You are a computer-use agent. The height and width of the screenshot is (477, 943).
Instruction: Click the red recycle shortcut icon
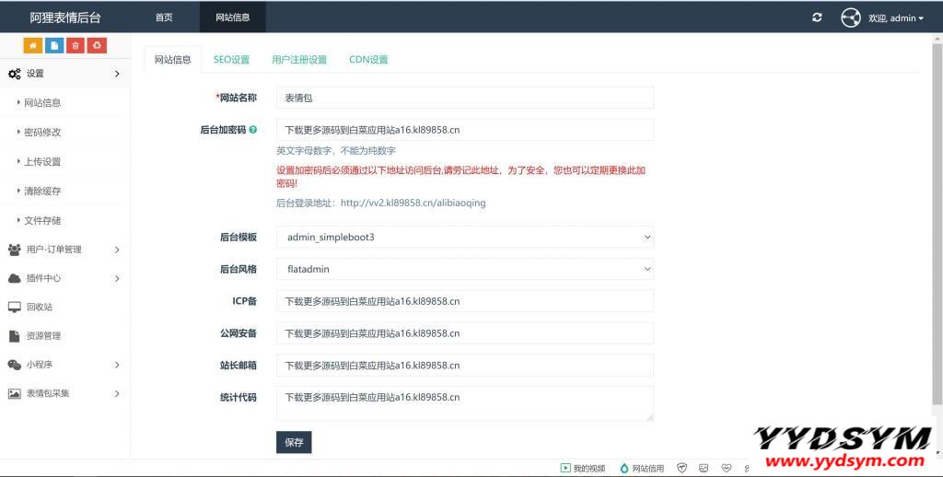point(97,45)
